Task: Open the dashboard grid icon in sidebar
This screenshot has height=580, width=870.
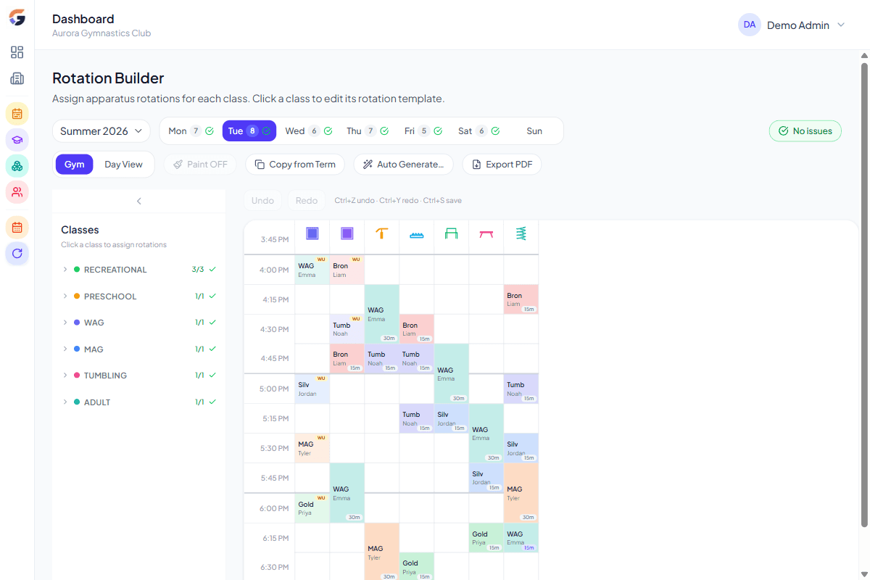Action: 17,52
